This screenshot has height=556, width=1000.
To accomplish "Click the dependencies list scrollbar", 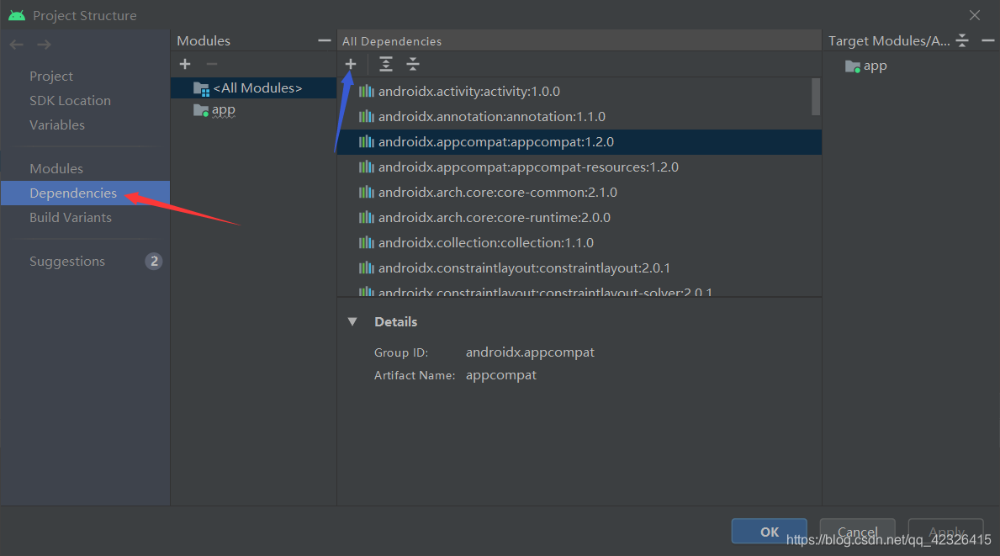I will tap(815, 97).
